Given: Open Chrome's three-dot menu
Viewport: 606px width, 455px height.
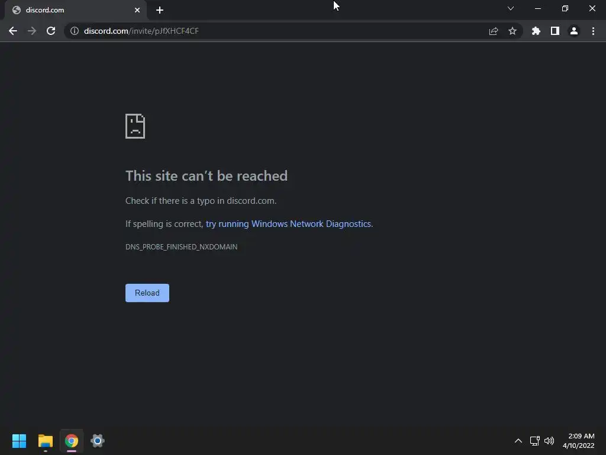Looking at the screenshot, I should (x=593, y=31).
